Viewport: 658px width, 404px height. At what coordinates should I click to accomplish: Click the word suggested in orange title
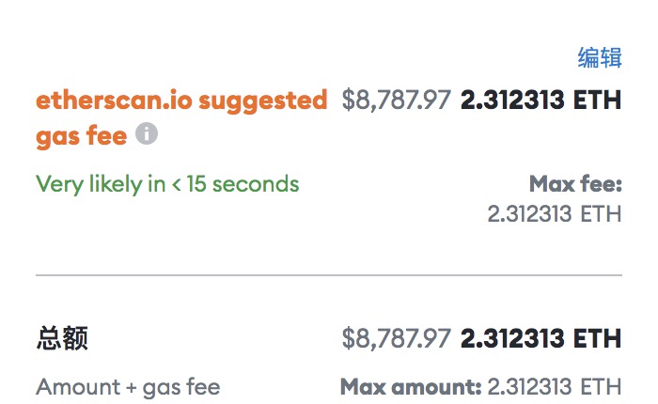click(x=262, y=101)
